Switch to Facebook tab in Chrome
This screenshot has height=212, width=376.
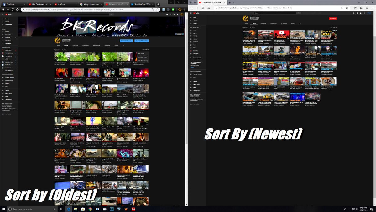[x=13, y=4]
